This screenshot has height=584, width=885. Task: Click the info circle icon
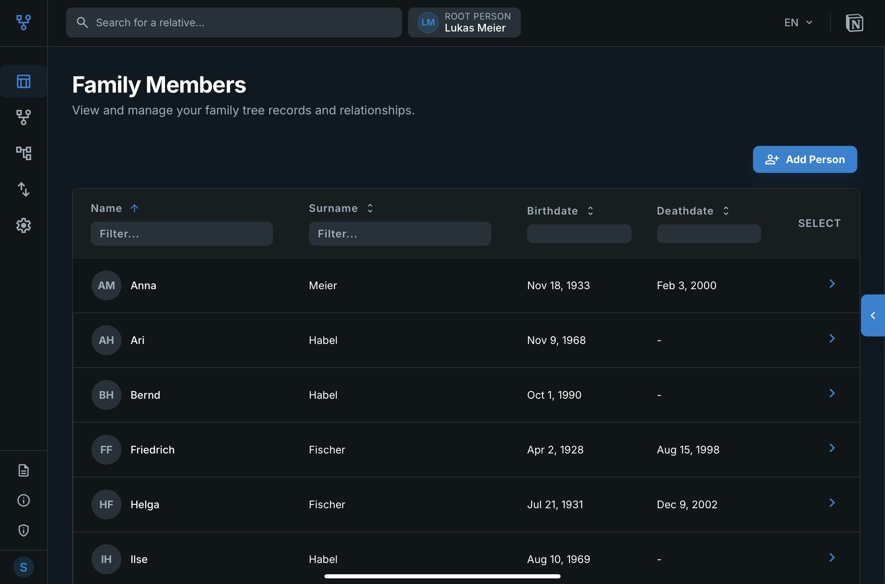point(24,500)
